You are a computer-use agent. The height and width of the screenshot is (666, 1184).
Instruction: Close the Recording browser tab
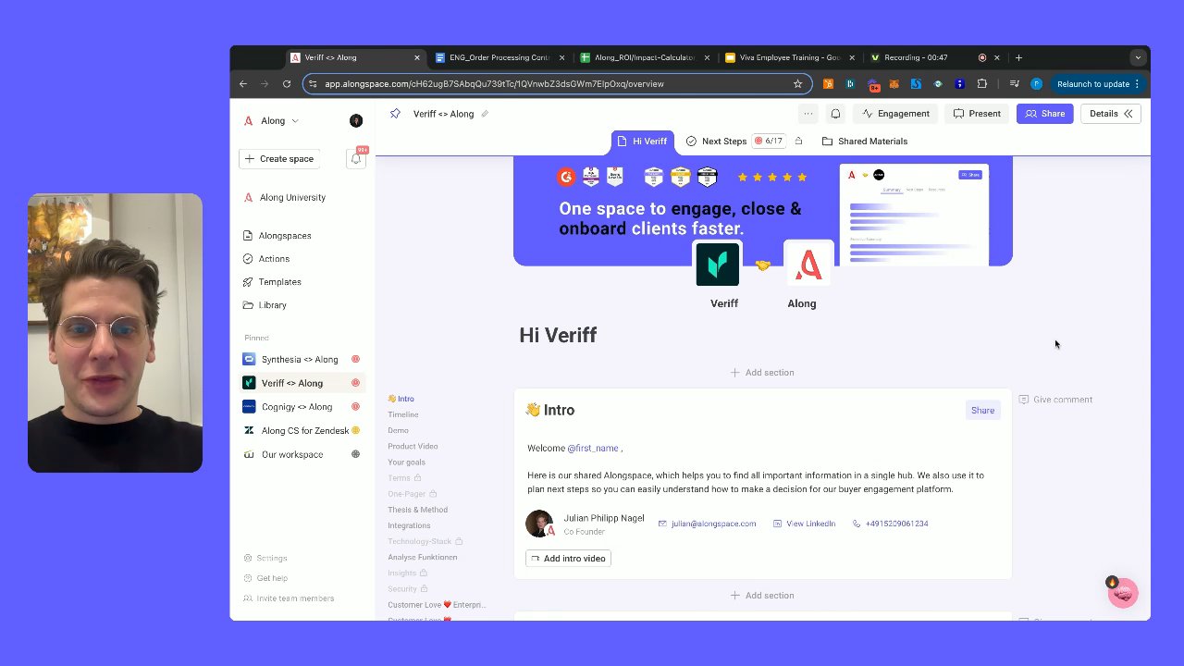tap(997, 57)
